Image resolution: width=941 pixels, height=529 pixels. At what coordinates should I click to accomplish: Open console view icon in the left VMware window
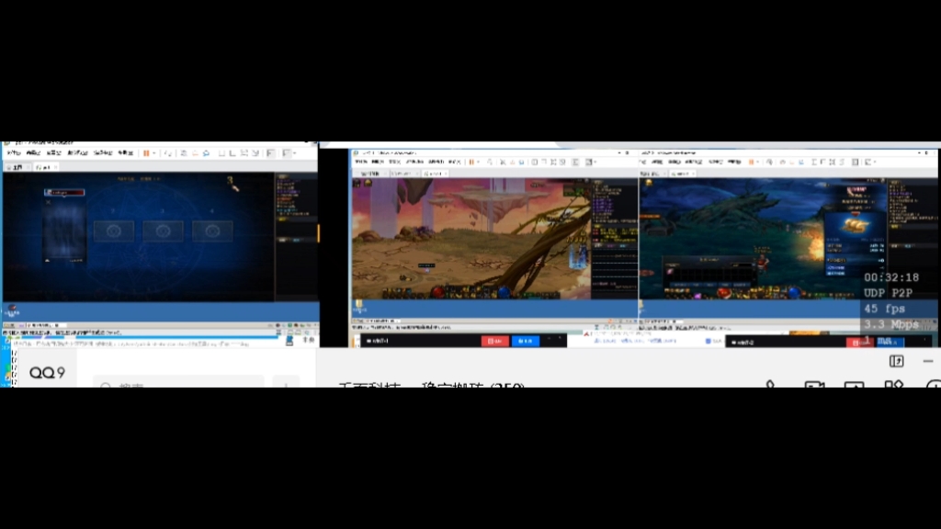[x=271, y=153]
